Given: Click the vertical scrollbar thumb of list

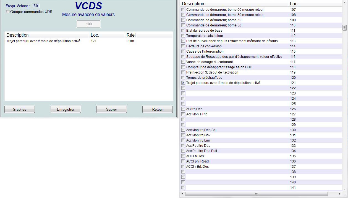Looking at the screenshot, I should click(x=344, y=28).
